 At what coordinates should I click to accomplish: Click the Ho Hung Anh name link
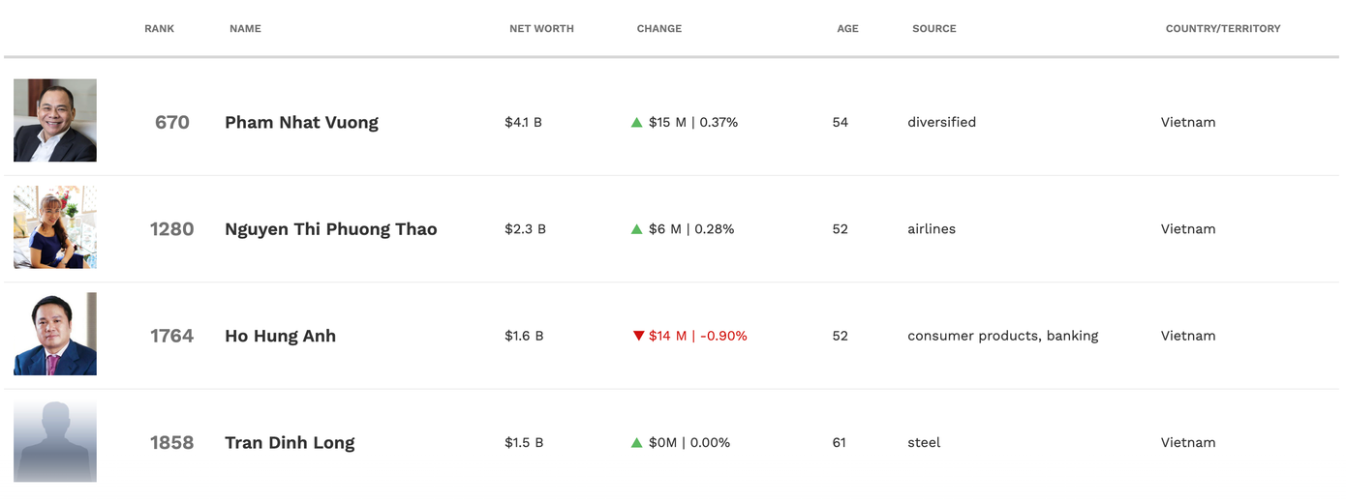[x=280, y=336]
